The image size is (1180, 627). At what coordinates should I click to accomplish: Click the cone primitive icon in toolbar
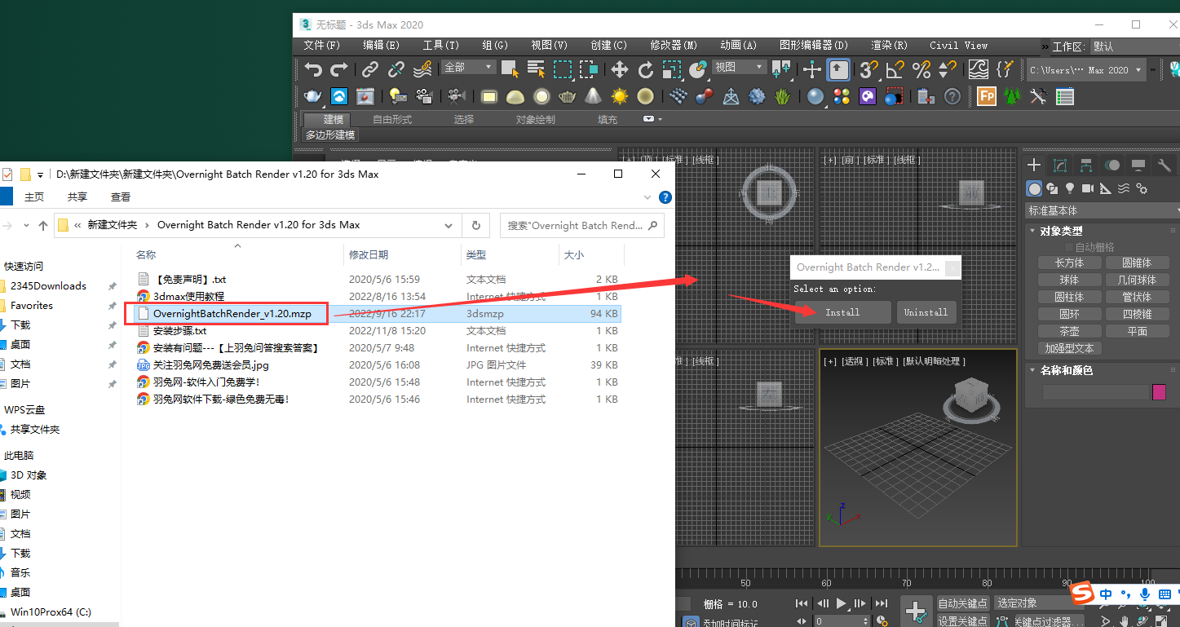pyautogui.click(x=594, y=96)
